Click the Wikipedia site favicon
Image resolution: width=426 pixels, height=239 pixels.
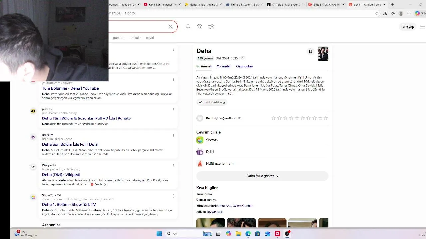[33, 167]
